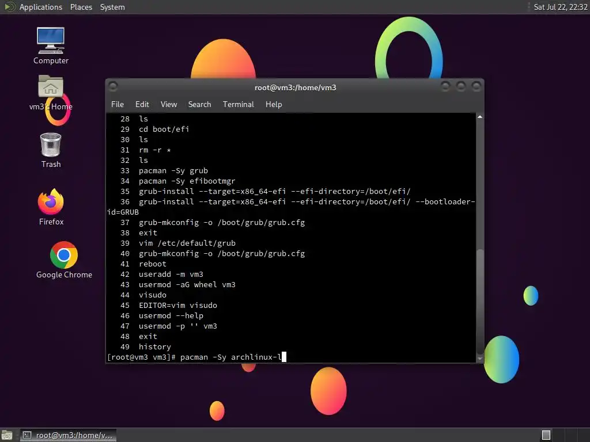Select the root@vm3:/home/v... taskbar button
Image resolution: width=590 pixels, height=442 pixels.
68,435
